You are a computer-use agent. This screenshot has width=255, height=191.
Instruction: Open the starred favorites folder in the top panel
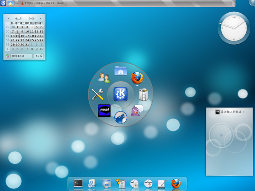[x=10, y=3]
